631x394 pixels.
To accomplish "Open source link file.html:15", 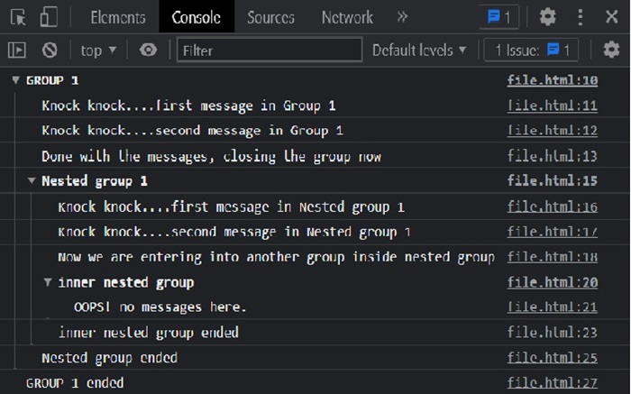I will click(x=552, y=180).
